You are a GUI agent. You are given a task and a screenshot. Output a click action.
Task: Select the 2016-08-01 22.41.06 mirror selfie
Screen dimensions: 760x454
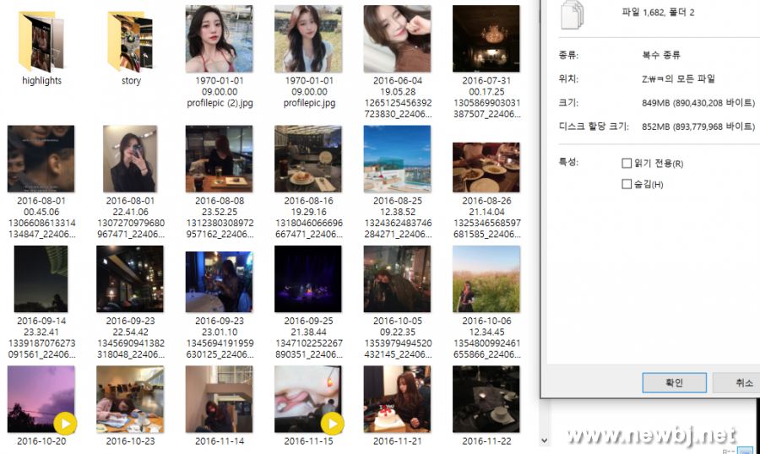pos(130,159)
